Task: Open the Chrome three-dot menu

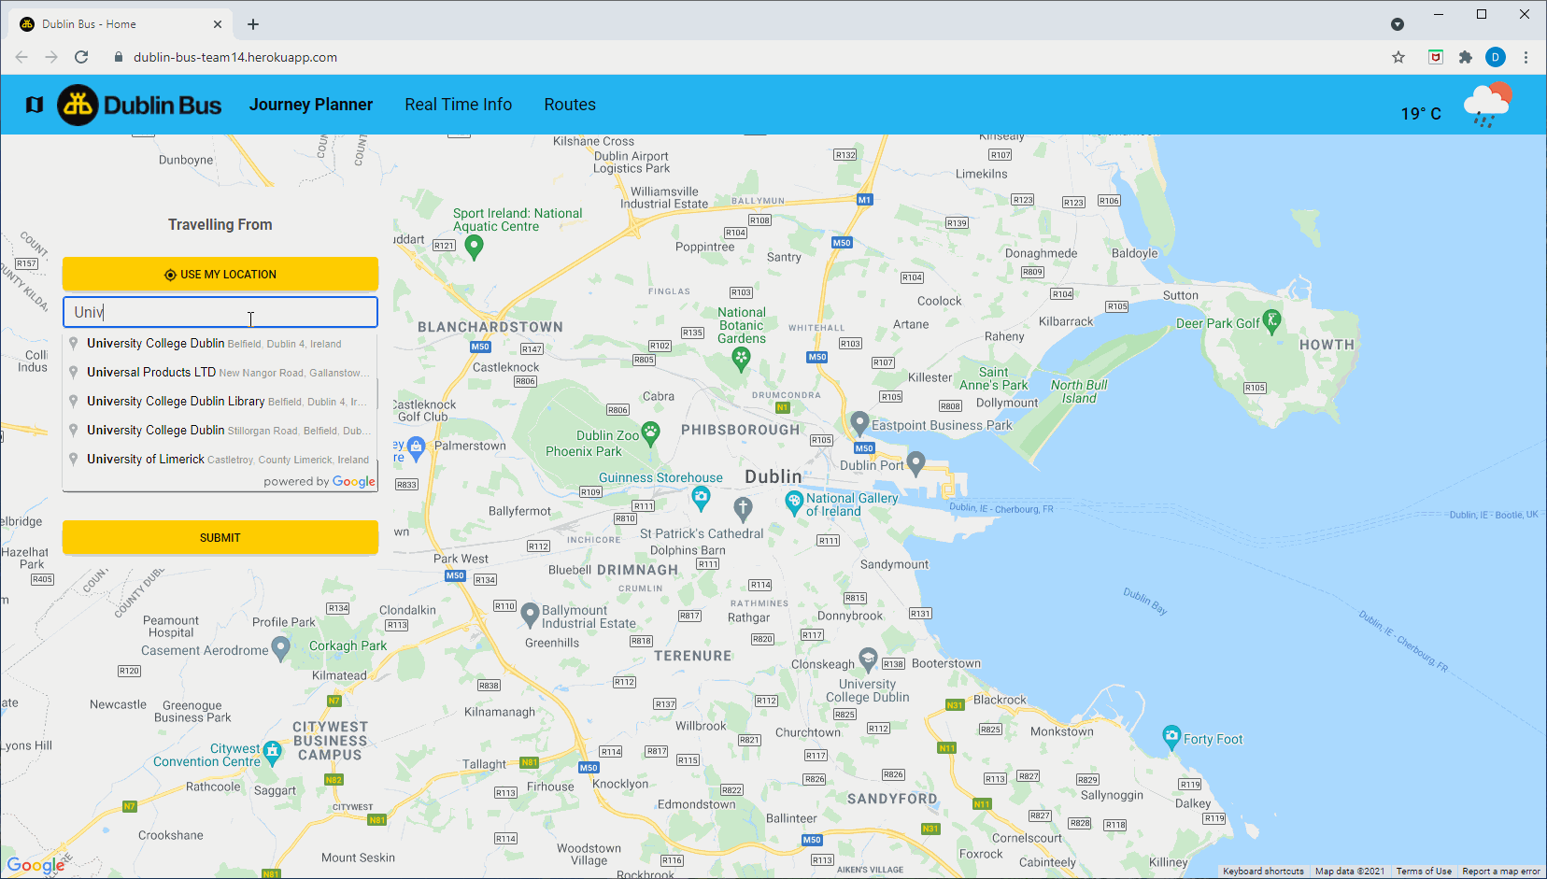Action: click(1526, 57)
